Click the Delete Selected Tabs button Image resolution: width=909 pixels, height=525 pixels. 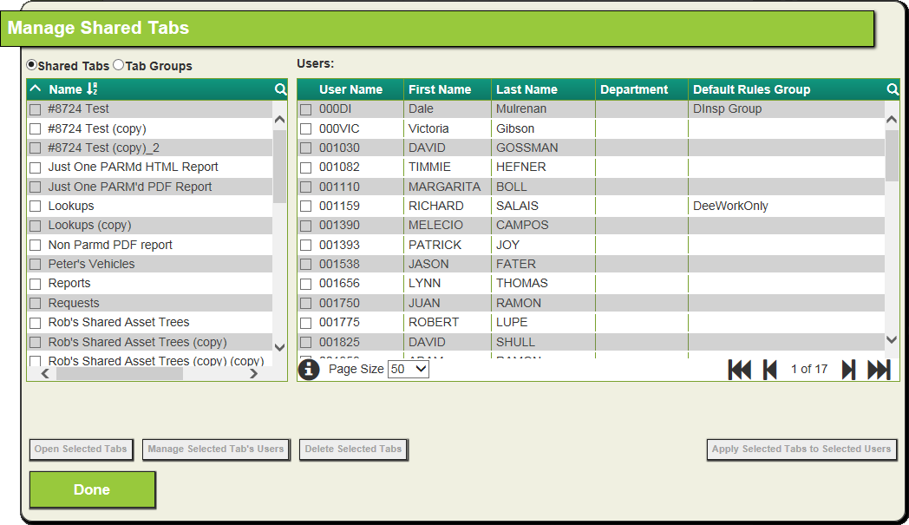(353, 449)
